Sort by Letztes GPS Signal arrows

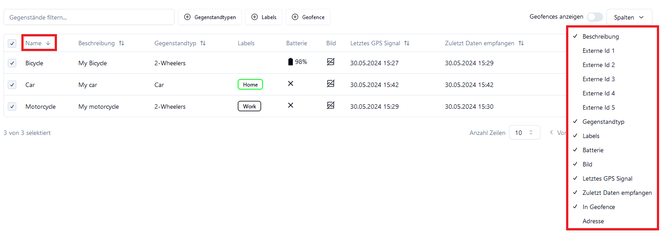click(x=407, y=43)
